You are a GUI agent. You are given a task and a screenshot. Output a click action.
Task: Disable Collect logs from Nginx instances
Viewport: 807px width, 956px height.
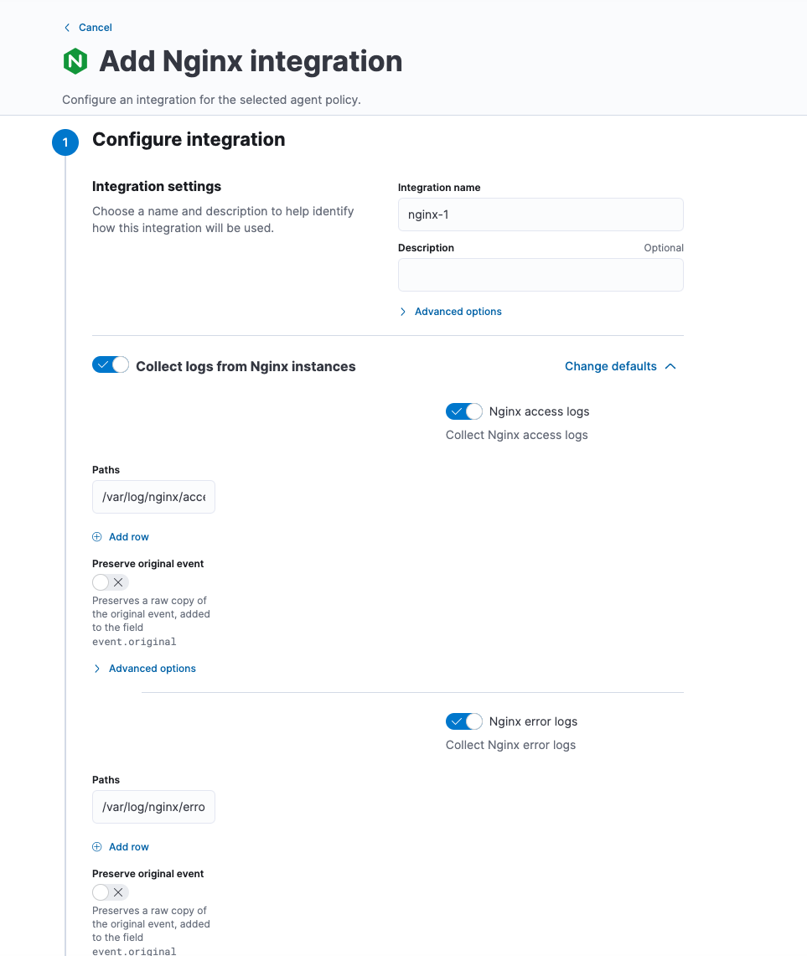tap(110, 365)
